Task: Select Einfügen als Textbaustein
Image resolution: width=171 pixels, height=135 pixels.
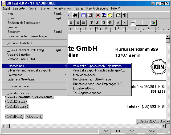Action: (35, 23)
